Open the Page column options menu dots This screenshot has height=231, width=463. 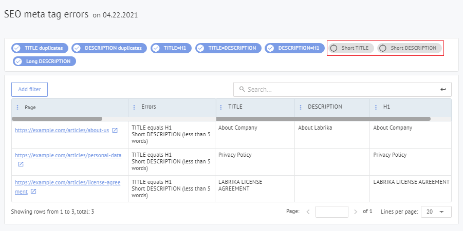(x=17, y=108)
